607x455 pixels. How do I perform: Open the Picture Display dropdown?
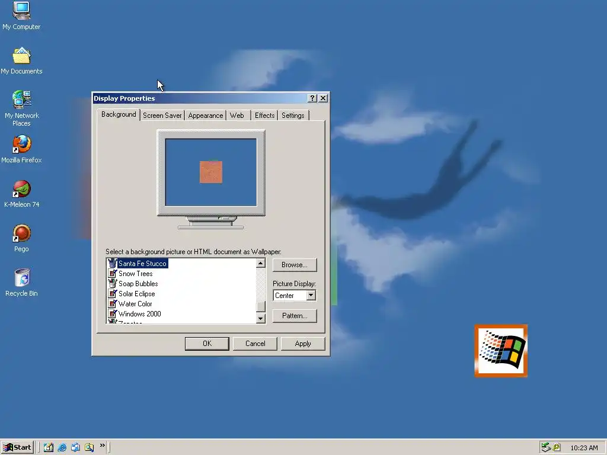click(311, 295)
